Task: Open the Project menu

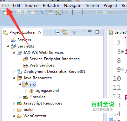Action: (110, 5)
